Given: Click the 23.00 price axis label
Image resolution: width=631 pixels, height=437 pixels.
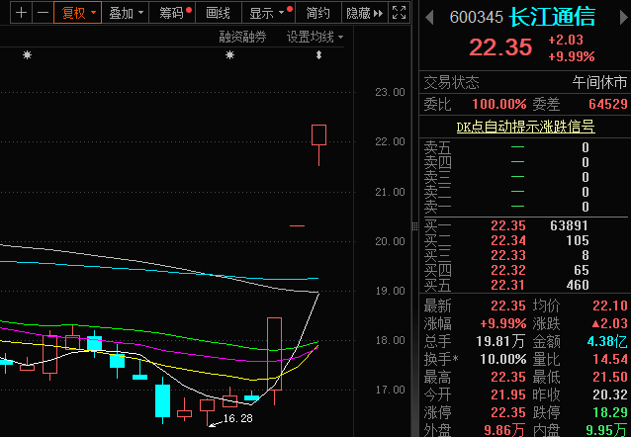Looking at the screenshot, I should [x=390, y=92].
